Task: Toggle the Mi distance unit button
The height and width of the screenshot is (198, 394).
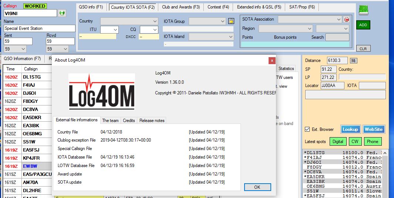Action: coord(353,60)
